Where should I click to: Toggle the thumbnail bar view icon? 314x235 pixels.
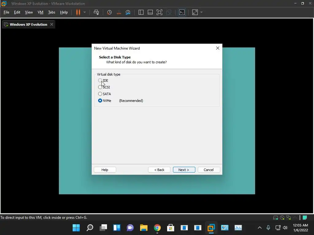(150, 12)
